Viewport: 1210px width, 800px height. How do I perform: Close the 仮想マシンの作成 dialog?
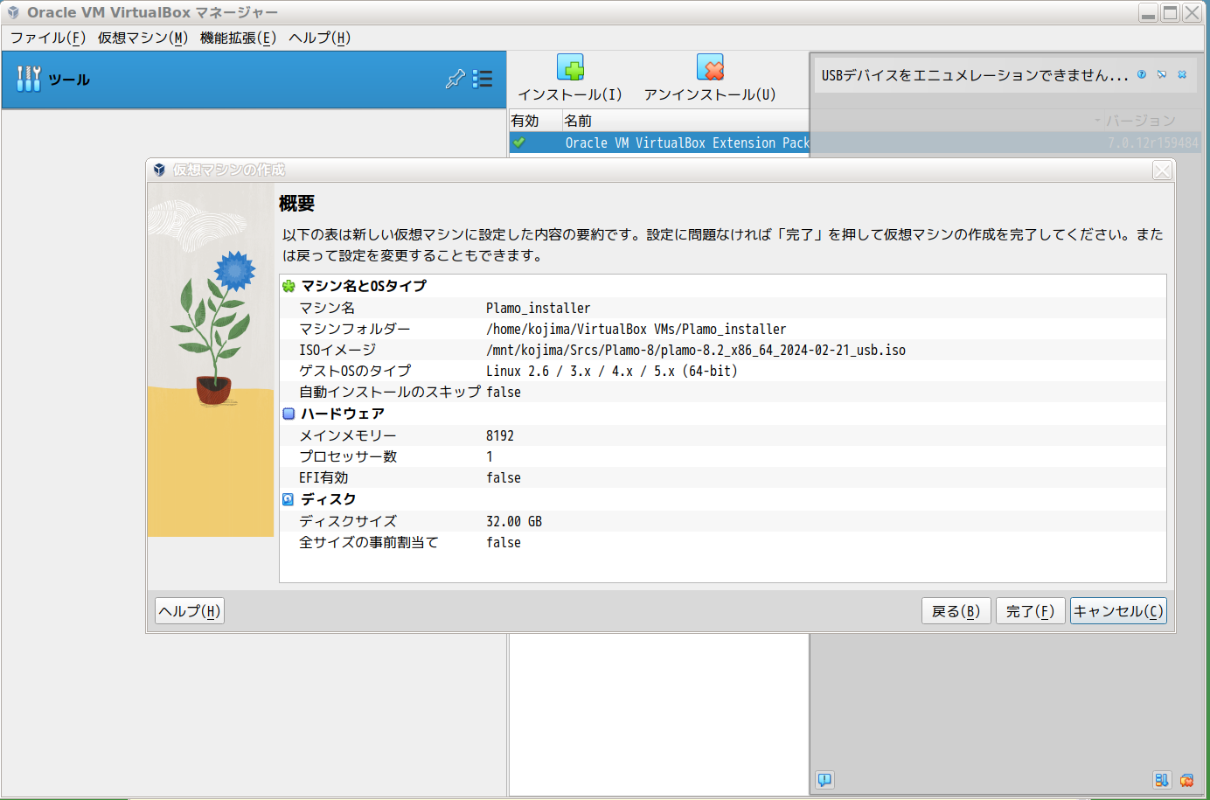tap(1162, 170)
